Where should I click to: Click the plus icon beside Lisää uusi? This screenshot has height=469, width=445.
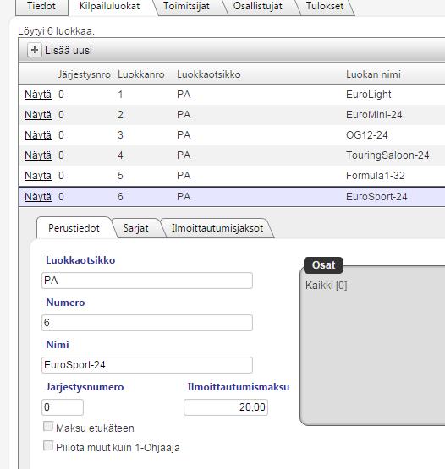coord(35,50)
